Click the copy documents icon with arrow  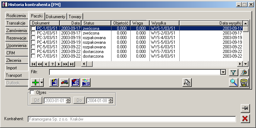[187, 82]
